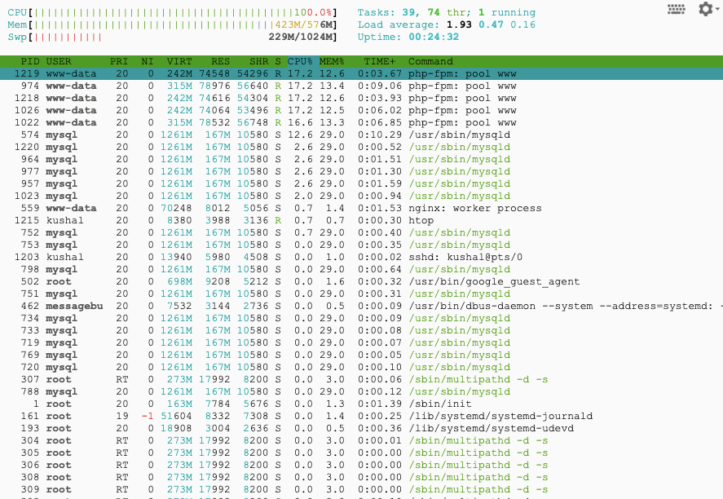Click the VIRT column header
Viewport: 723px width, 499px height.
click(x=179, y=61)
